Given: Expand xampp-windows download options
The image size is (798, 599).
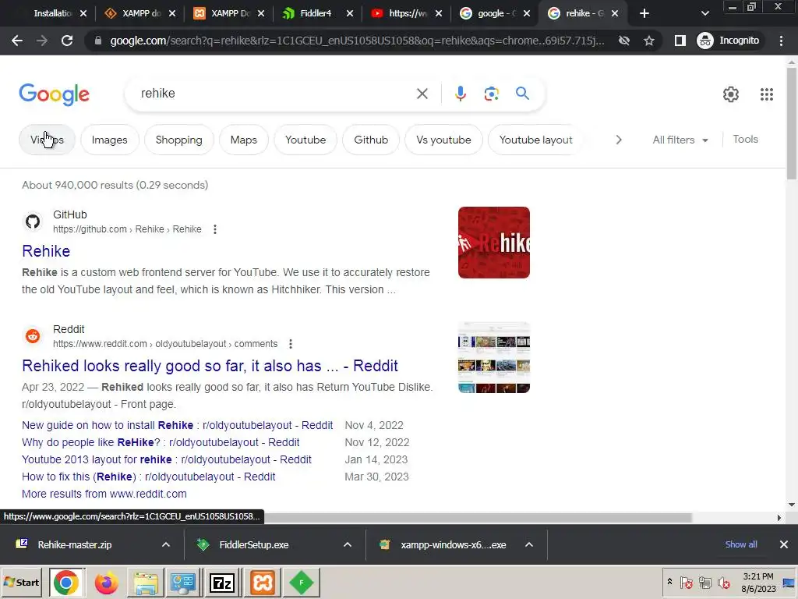Looking at the screenshot, I should click(x=529, y=544).
